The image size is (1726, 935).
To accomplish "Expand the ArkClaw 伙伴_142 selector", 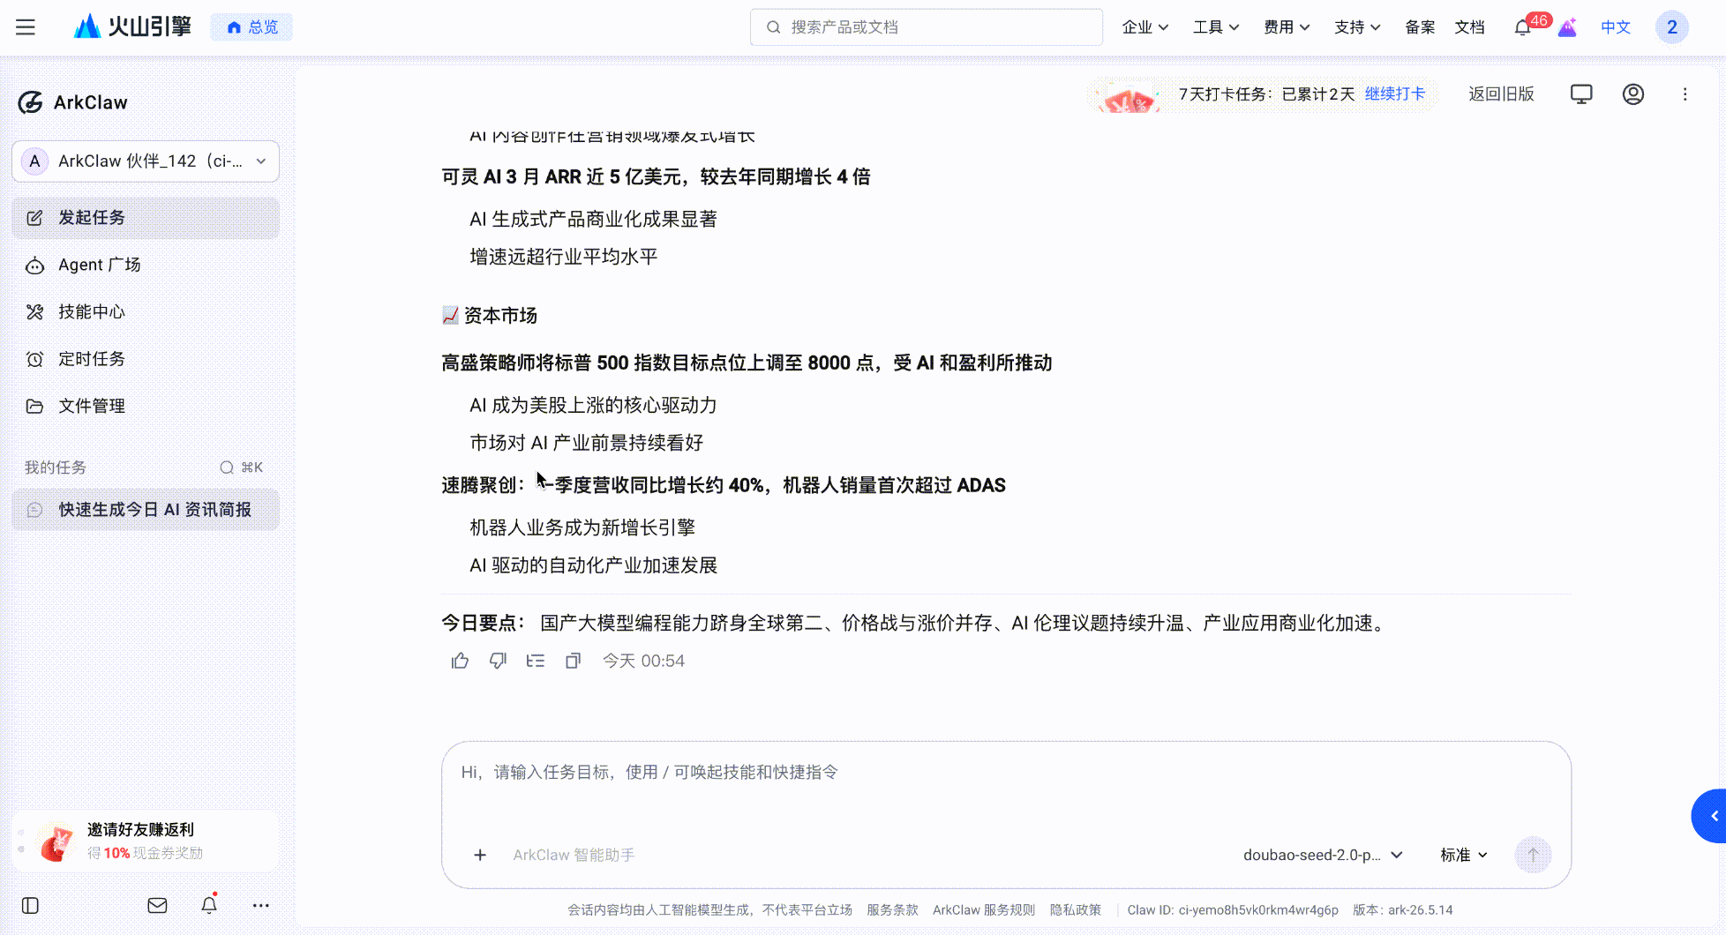I will pos(146,161).
